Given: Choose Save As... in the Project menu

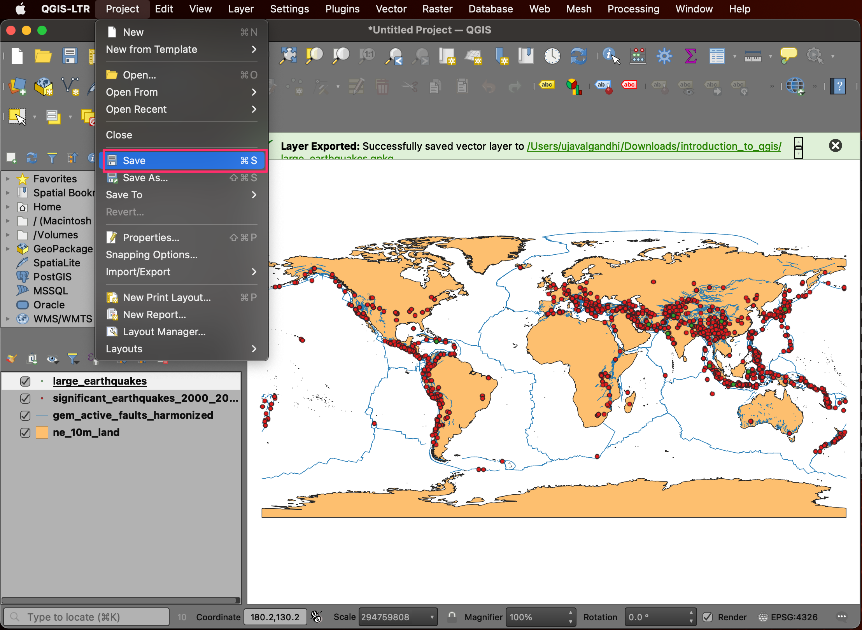Looking at the screenshot, I should [x=182, y=178].
